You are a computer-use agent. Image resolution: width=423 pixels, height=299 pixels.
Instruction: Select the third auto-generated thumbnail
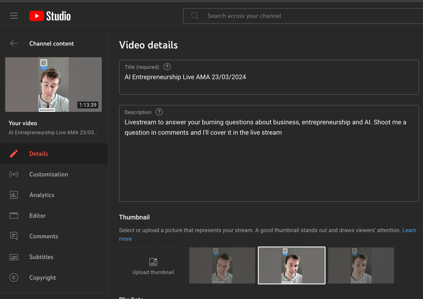click(361, 265)
